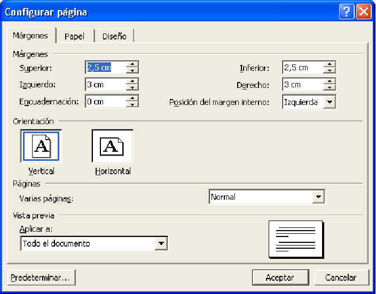Image resolution: width=376 pixels, height=294 pixels.
Task: Open the help question mark button
Action: click(346, 12)
